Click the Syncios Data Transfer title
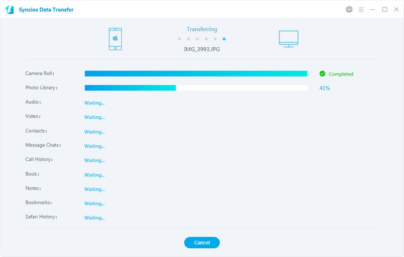The width and height of the screenshot is (404, 257). click(x=46, y=10)
